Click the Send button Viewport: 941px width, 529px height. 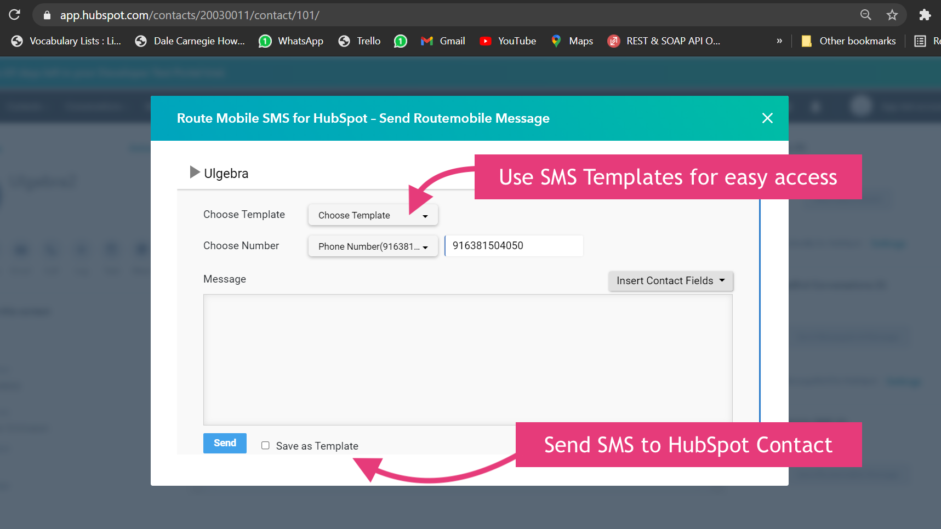pyautogui.click(x=225, y=442)
